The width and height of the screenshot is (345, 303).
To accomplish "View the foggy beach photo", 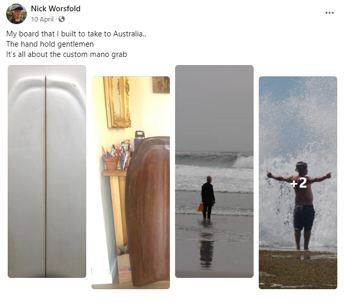I will (214, 171).
